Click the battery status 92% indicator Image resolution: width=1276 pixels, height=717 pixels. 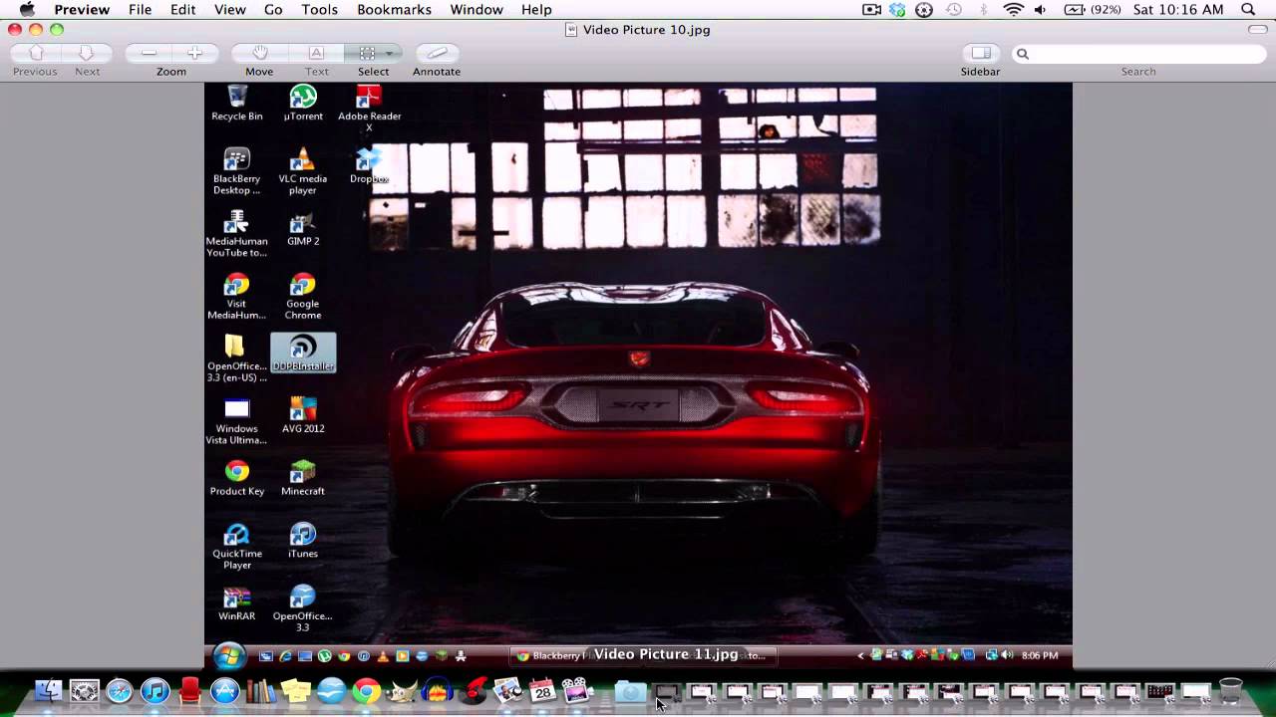point(1091,9)
